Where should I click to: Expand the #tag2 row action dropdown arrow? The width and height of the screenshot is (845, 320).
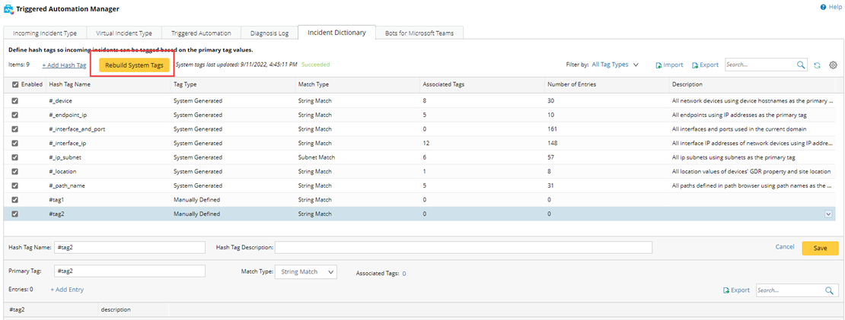tap(828, 214)
